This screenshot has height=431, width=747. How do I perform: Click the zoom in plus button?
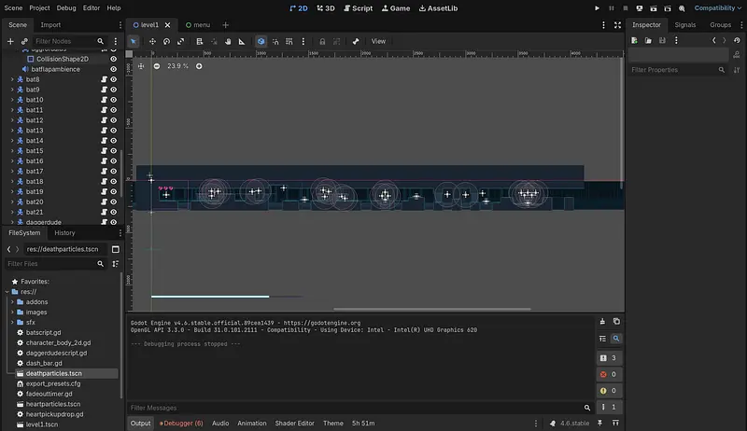[199, 66]
